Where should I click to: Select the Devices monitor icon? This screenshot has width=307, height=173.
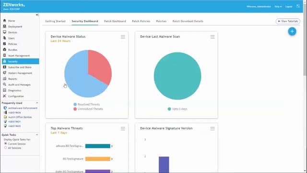4,32
